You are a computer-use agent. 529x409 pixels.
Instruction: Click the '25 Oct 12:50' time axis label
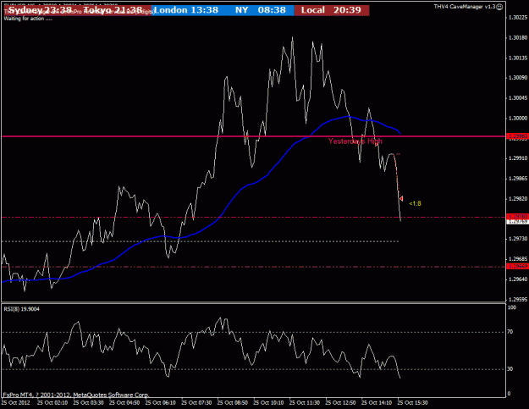pos(341,403)
